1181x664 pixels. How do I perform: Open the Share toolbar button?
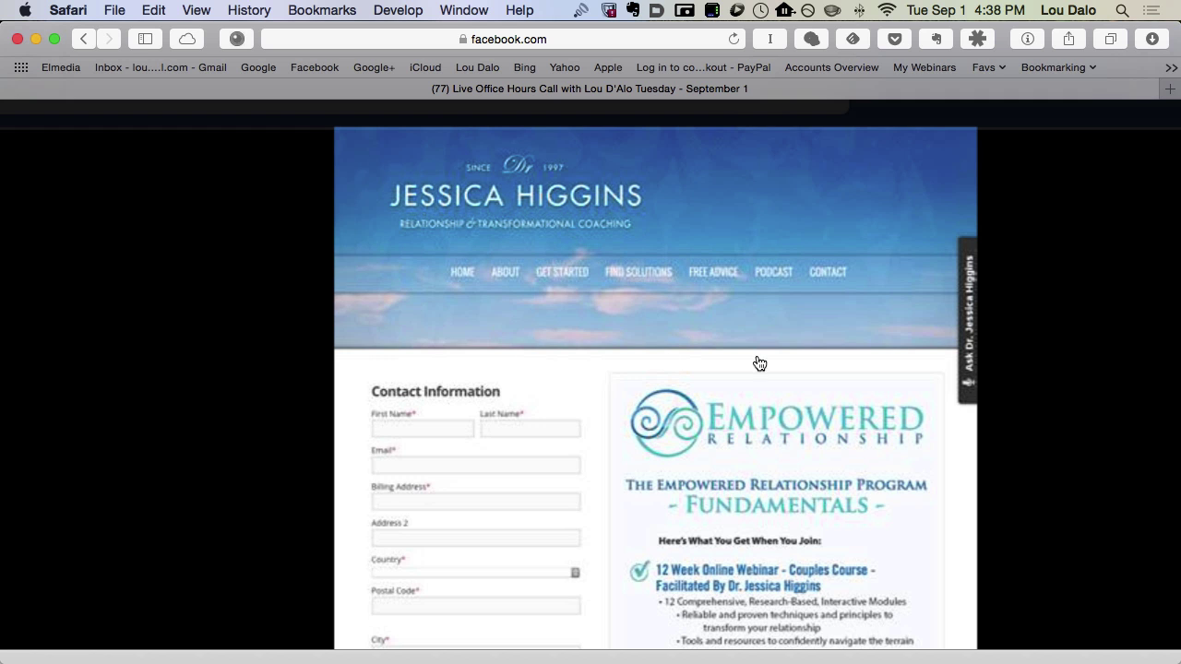pyautogui.click(x=1068, y=39)
